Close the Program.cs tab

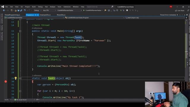(x=38, y=15)
